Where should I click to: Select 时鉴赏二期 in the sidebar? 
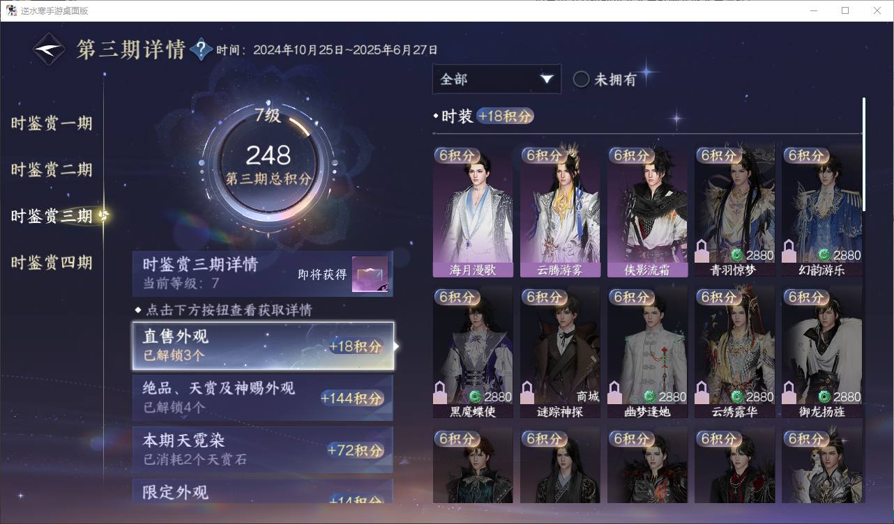click(52, 170)
